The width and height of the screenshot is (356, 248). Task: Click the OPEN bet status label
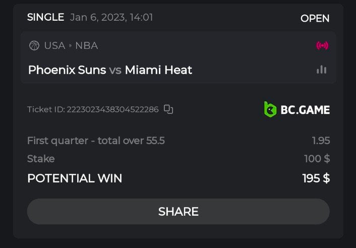315,19
